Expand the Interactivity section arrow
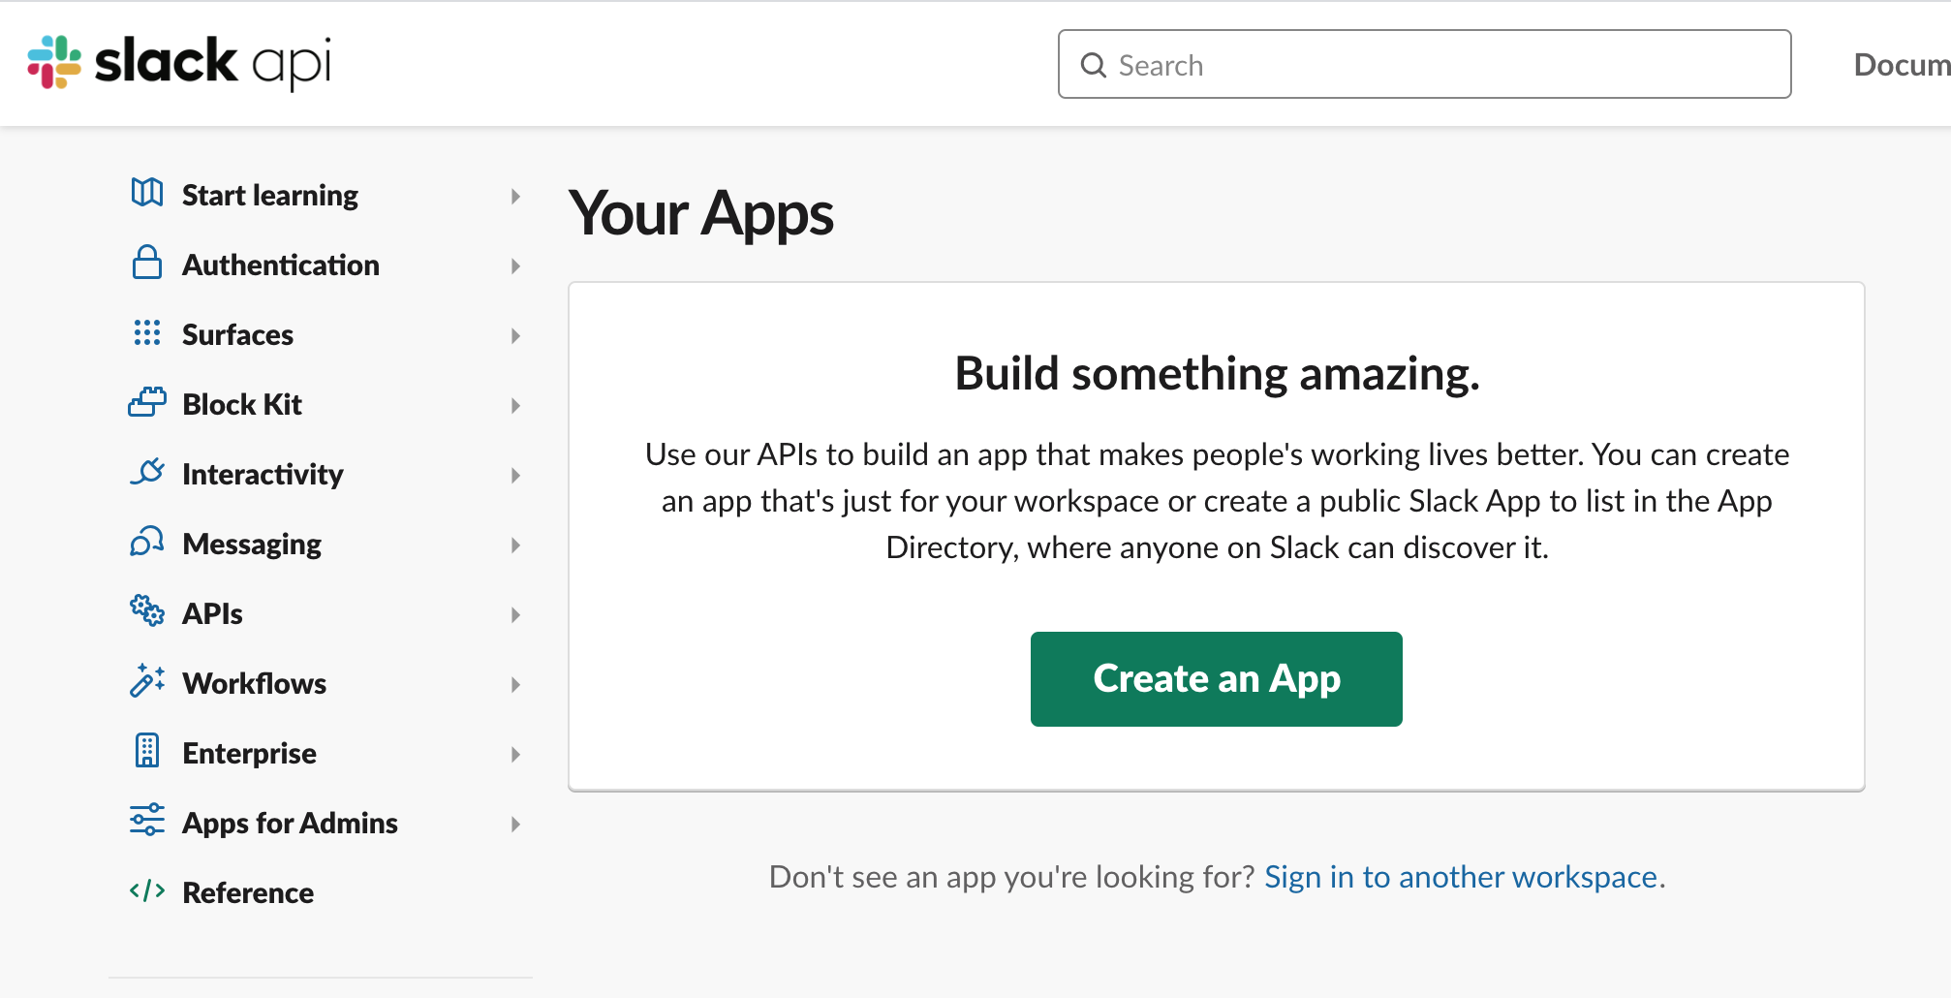1951x998 pixels. 515,476
